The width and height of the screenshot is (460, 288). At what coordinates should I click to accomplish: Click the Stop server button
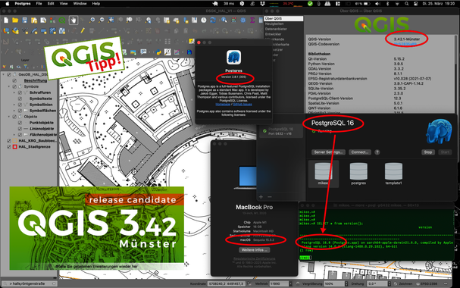pyautogui.click(x=427, y=152)
